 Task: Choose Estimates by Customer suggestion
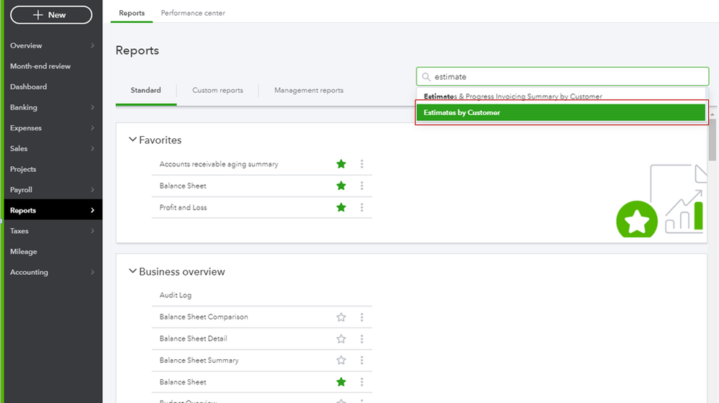point(561,112)
